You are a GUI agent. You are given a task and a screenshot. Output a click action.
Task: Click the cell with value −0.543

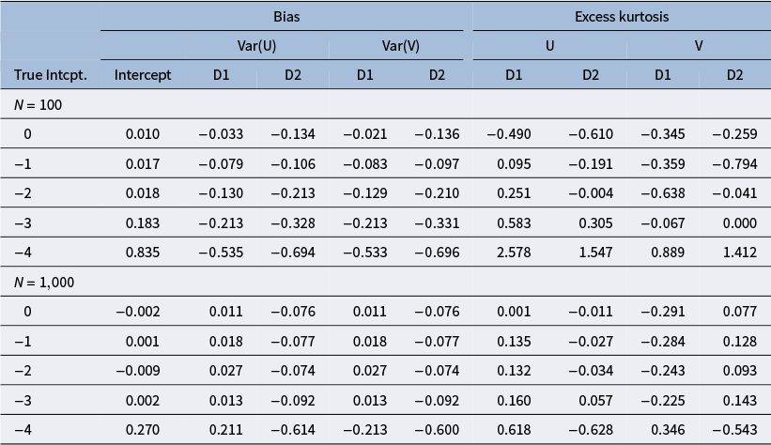coord(734,430)
